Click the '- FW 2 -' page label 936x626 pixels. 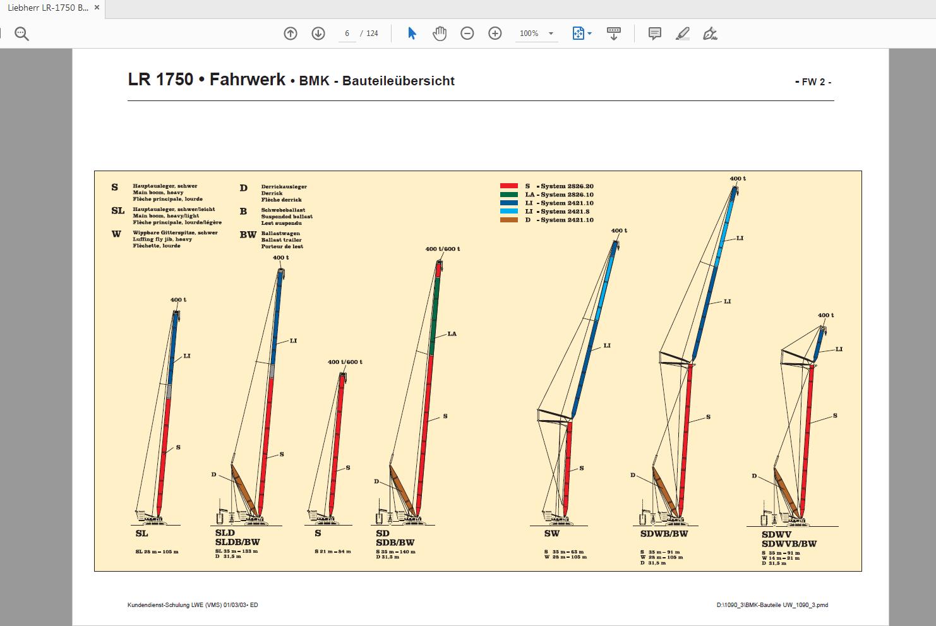[813, 82]
